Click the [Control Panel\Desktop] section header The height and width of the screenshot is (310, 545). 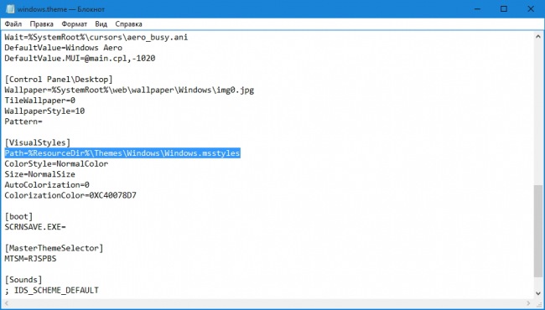59,79
